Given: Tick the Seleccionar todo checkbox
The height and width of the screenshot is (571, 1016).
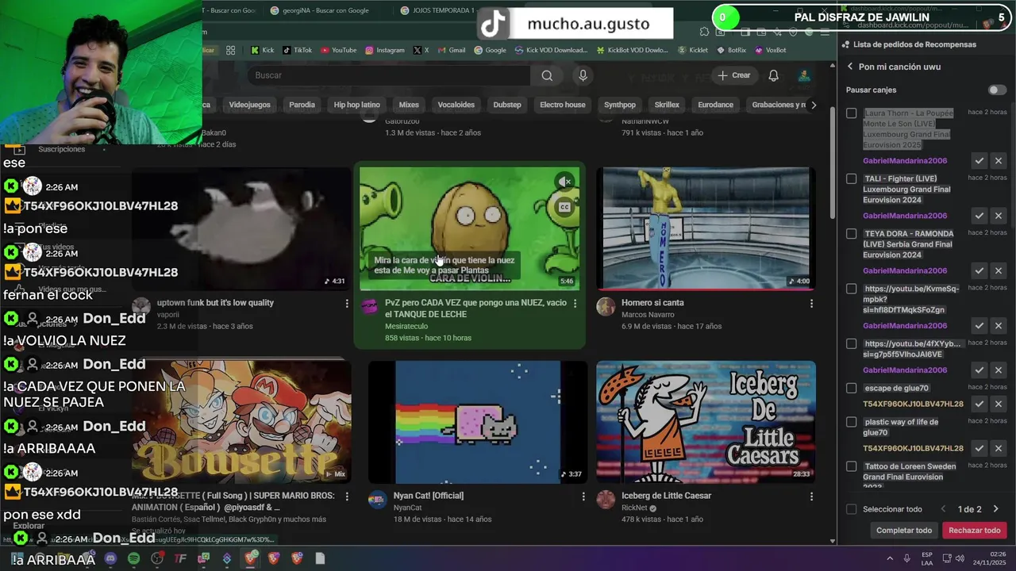Looking at the screenshot, I should (851, 509).
